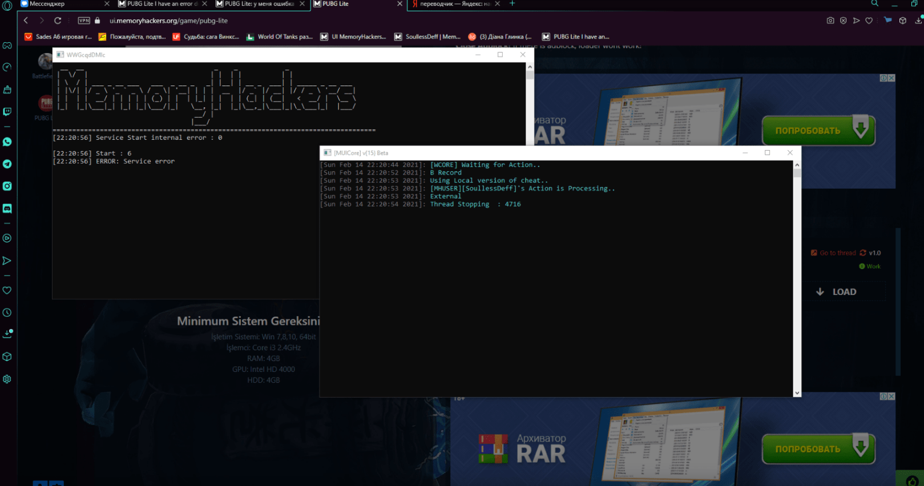Screen dimensions: 924x486
Task: Open the extensions cube in toolbar
Action: [903, 21]
